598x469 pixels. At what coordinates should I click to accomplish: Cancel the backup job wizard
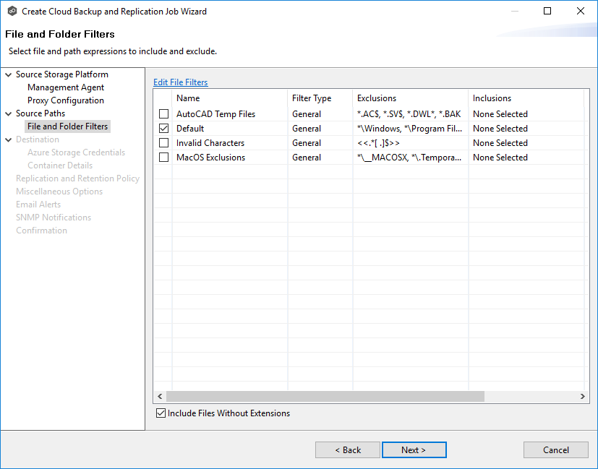555,449
